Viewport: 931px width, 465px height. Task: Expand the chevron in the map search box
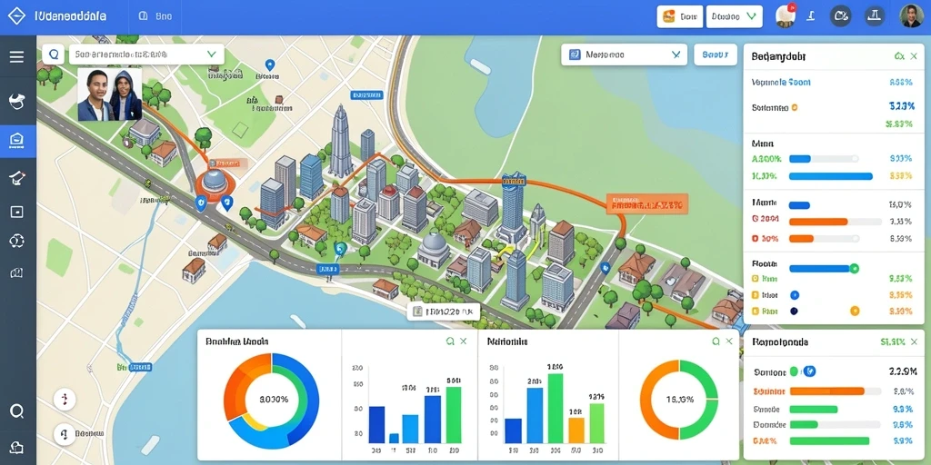tap(211, 54)
